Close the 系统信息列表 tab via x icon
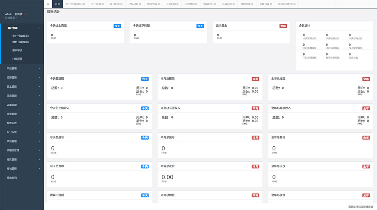 click(x=295, y=4)
